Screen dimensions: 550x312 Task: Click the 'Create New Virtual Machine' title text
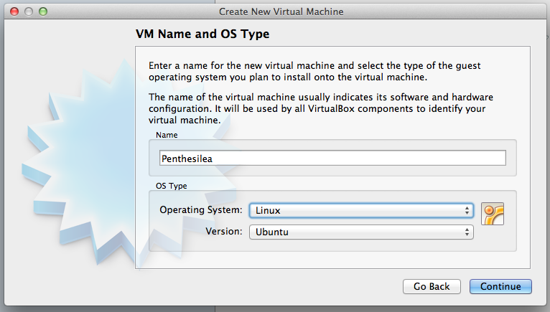281,11
